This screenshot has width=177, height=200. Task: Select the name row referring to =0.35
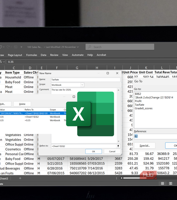[x=33, y=120]
